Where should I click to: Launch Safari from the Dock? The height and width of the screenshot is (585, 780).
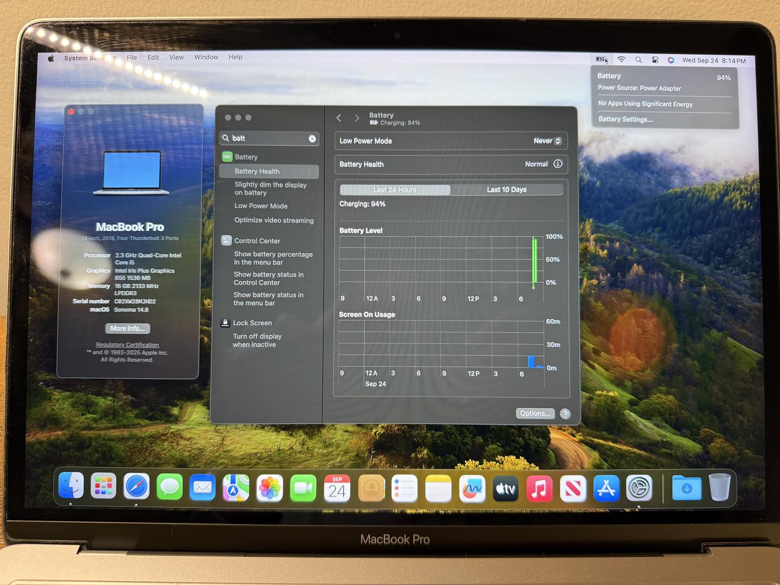tap(136, 486)
